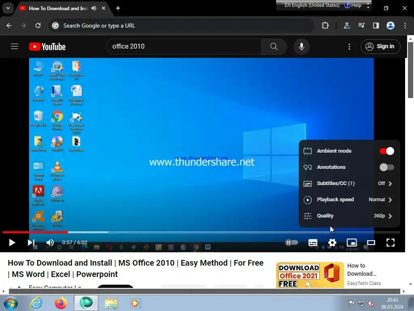Mute the video player volume

(x=50, y=243)
